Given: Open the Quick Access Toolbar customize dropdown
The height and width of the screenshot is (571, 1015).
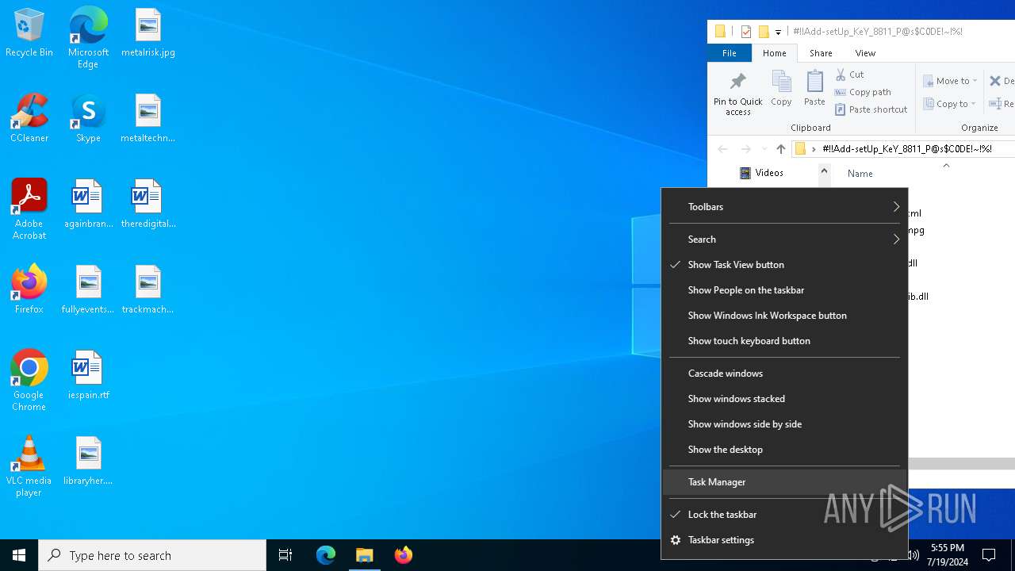Looking at the screenshot, I should 778,33.
